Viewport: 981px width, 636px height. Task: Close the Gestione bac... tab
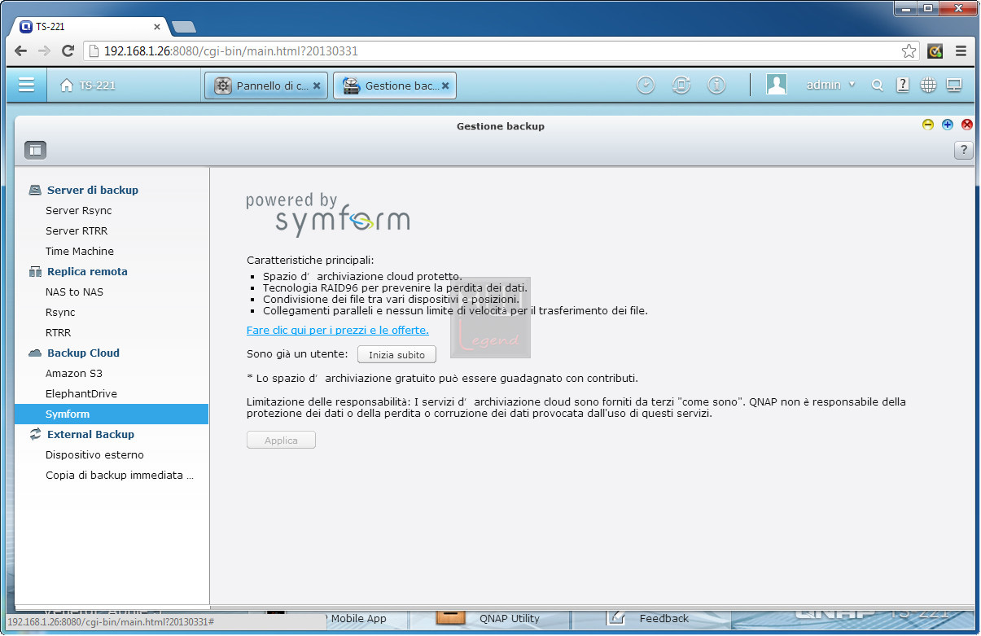point(445,86)
